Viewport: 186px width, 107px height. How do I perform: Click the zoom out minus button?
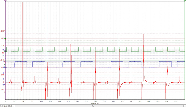click(x=2, y=106)
